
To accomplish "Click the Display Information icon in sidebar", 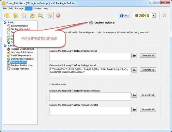I will tap(9, 29).
